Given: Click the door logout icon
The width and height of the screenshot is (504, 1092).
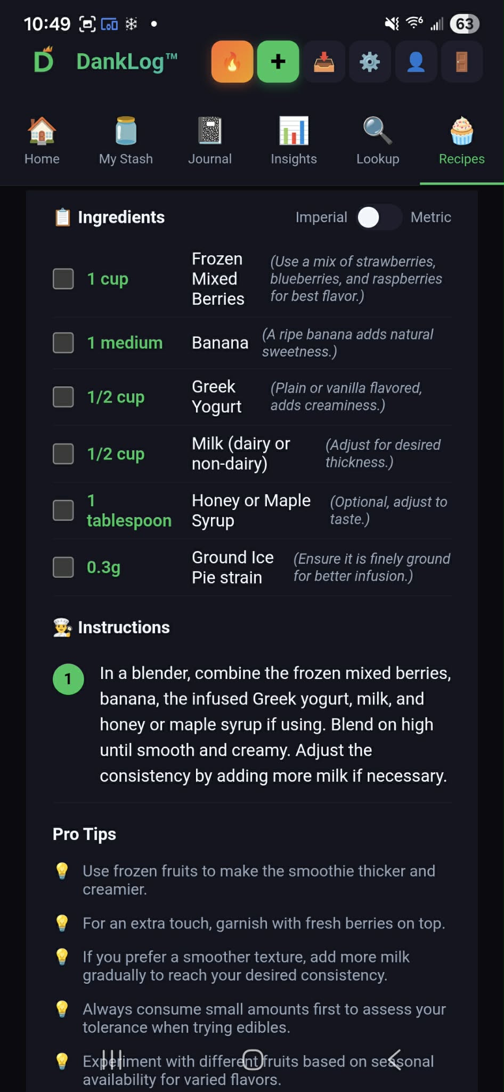Looking at the screenshot, I should click(x=461, y=62).
